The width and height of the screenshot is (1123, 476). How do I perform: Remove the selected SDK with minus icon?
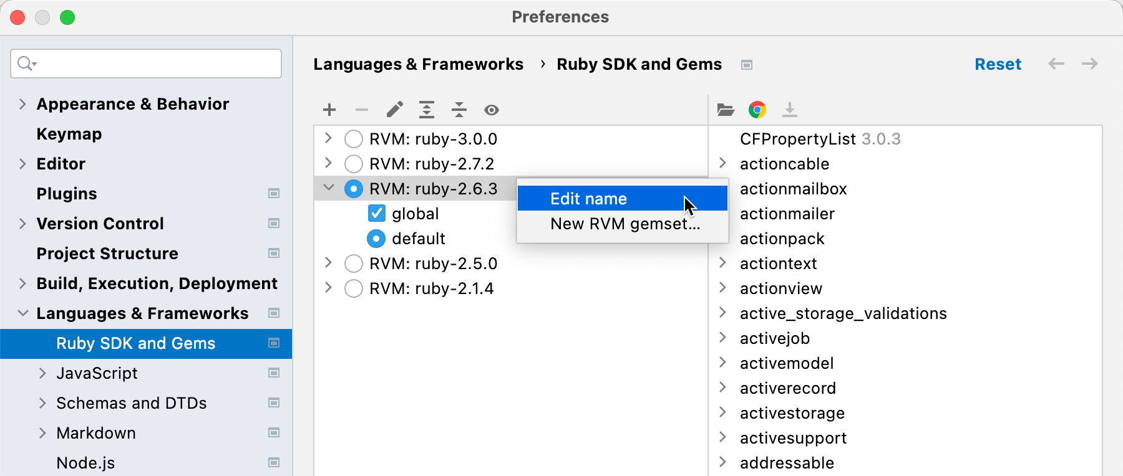362,110
